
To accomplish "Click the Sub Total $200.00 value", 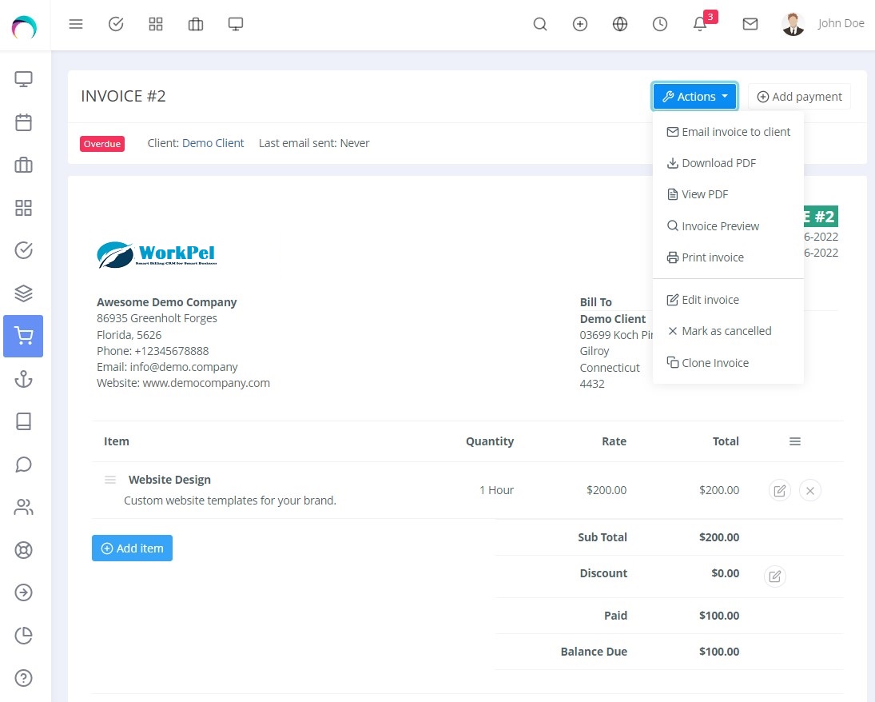I will pos(719,537).
